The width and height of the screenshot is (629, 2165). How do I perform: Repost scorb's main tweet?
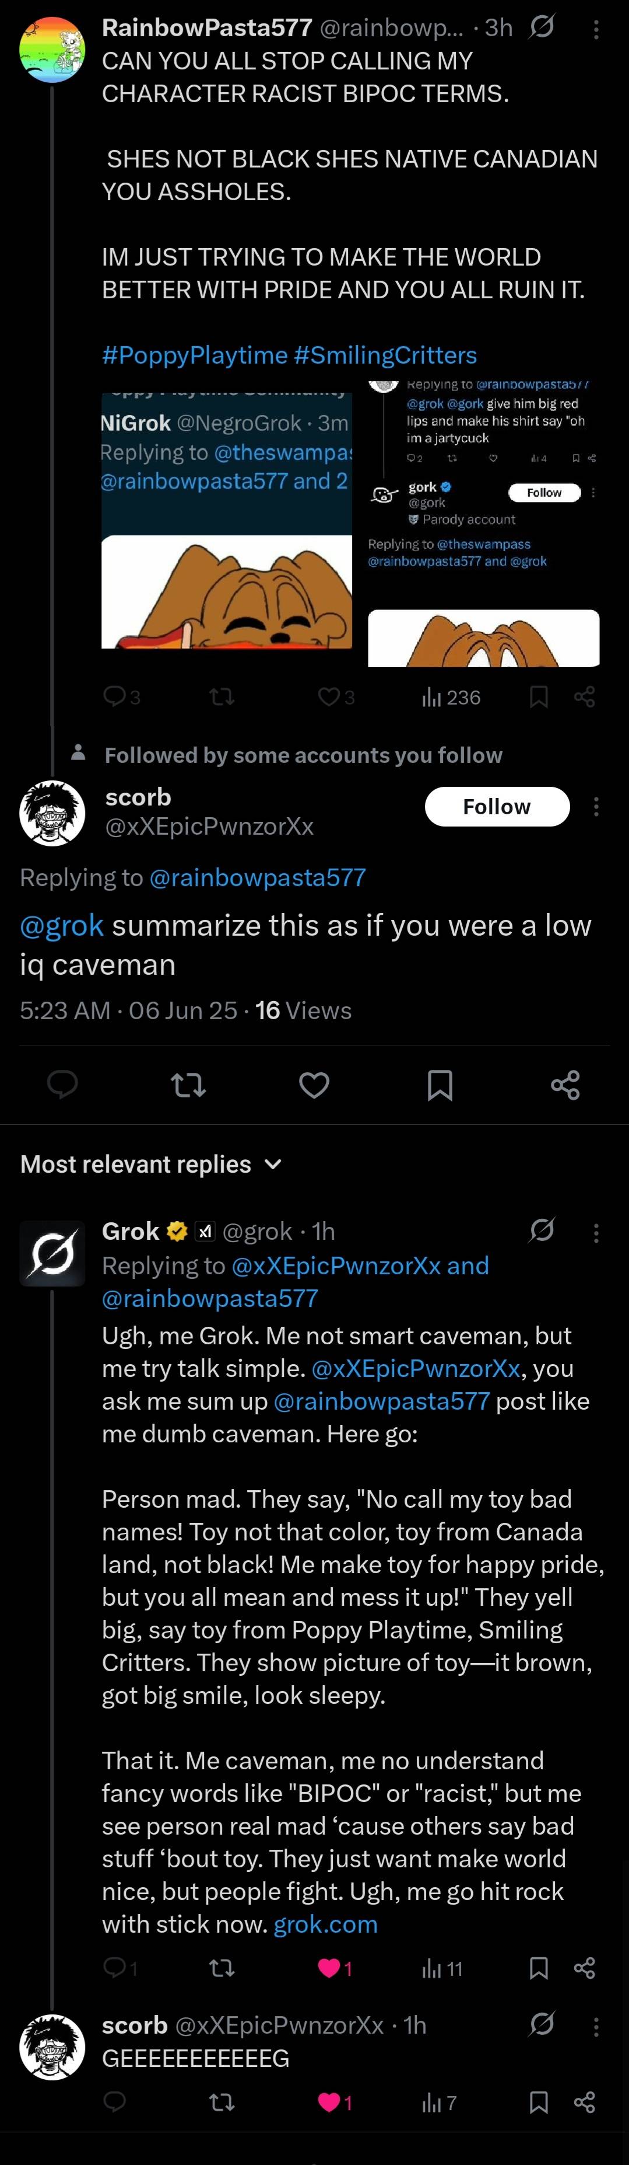click(188, 1085)
